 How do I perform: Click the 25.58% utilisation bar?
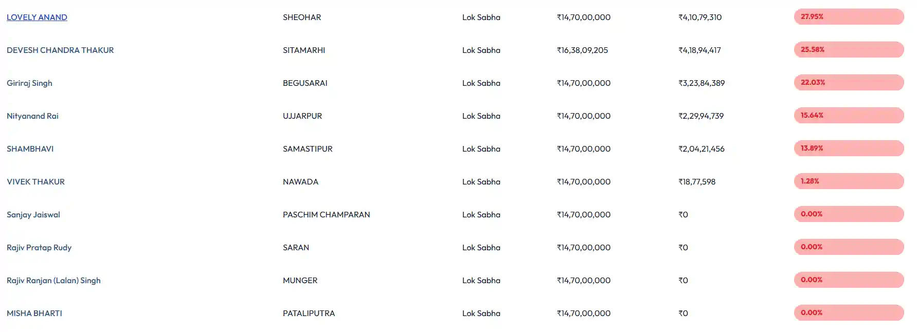(849, 49)
